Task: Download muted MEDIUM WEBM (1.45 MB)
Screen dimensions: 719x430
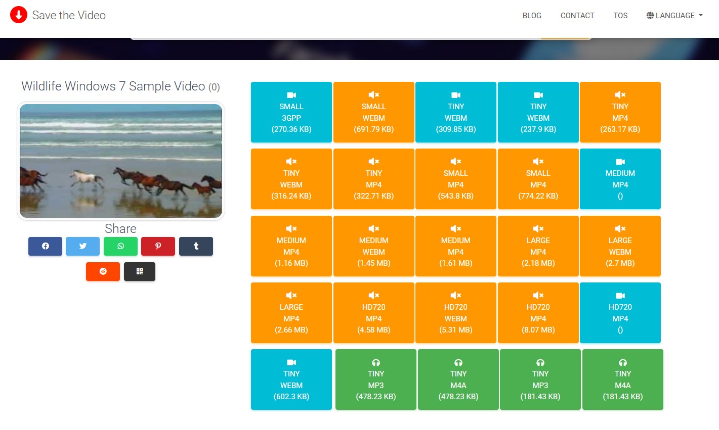Action: pos(374,246)
